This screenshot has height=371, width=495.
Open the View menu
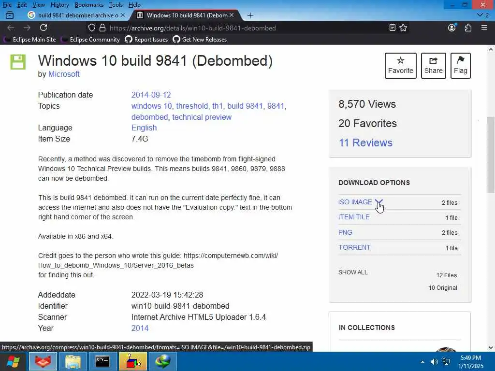click(39, 5)
